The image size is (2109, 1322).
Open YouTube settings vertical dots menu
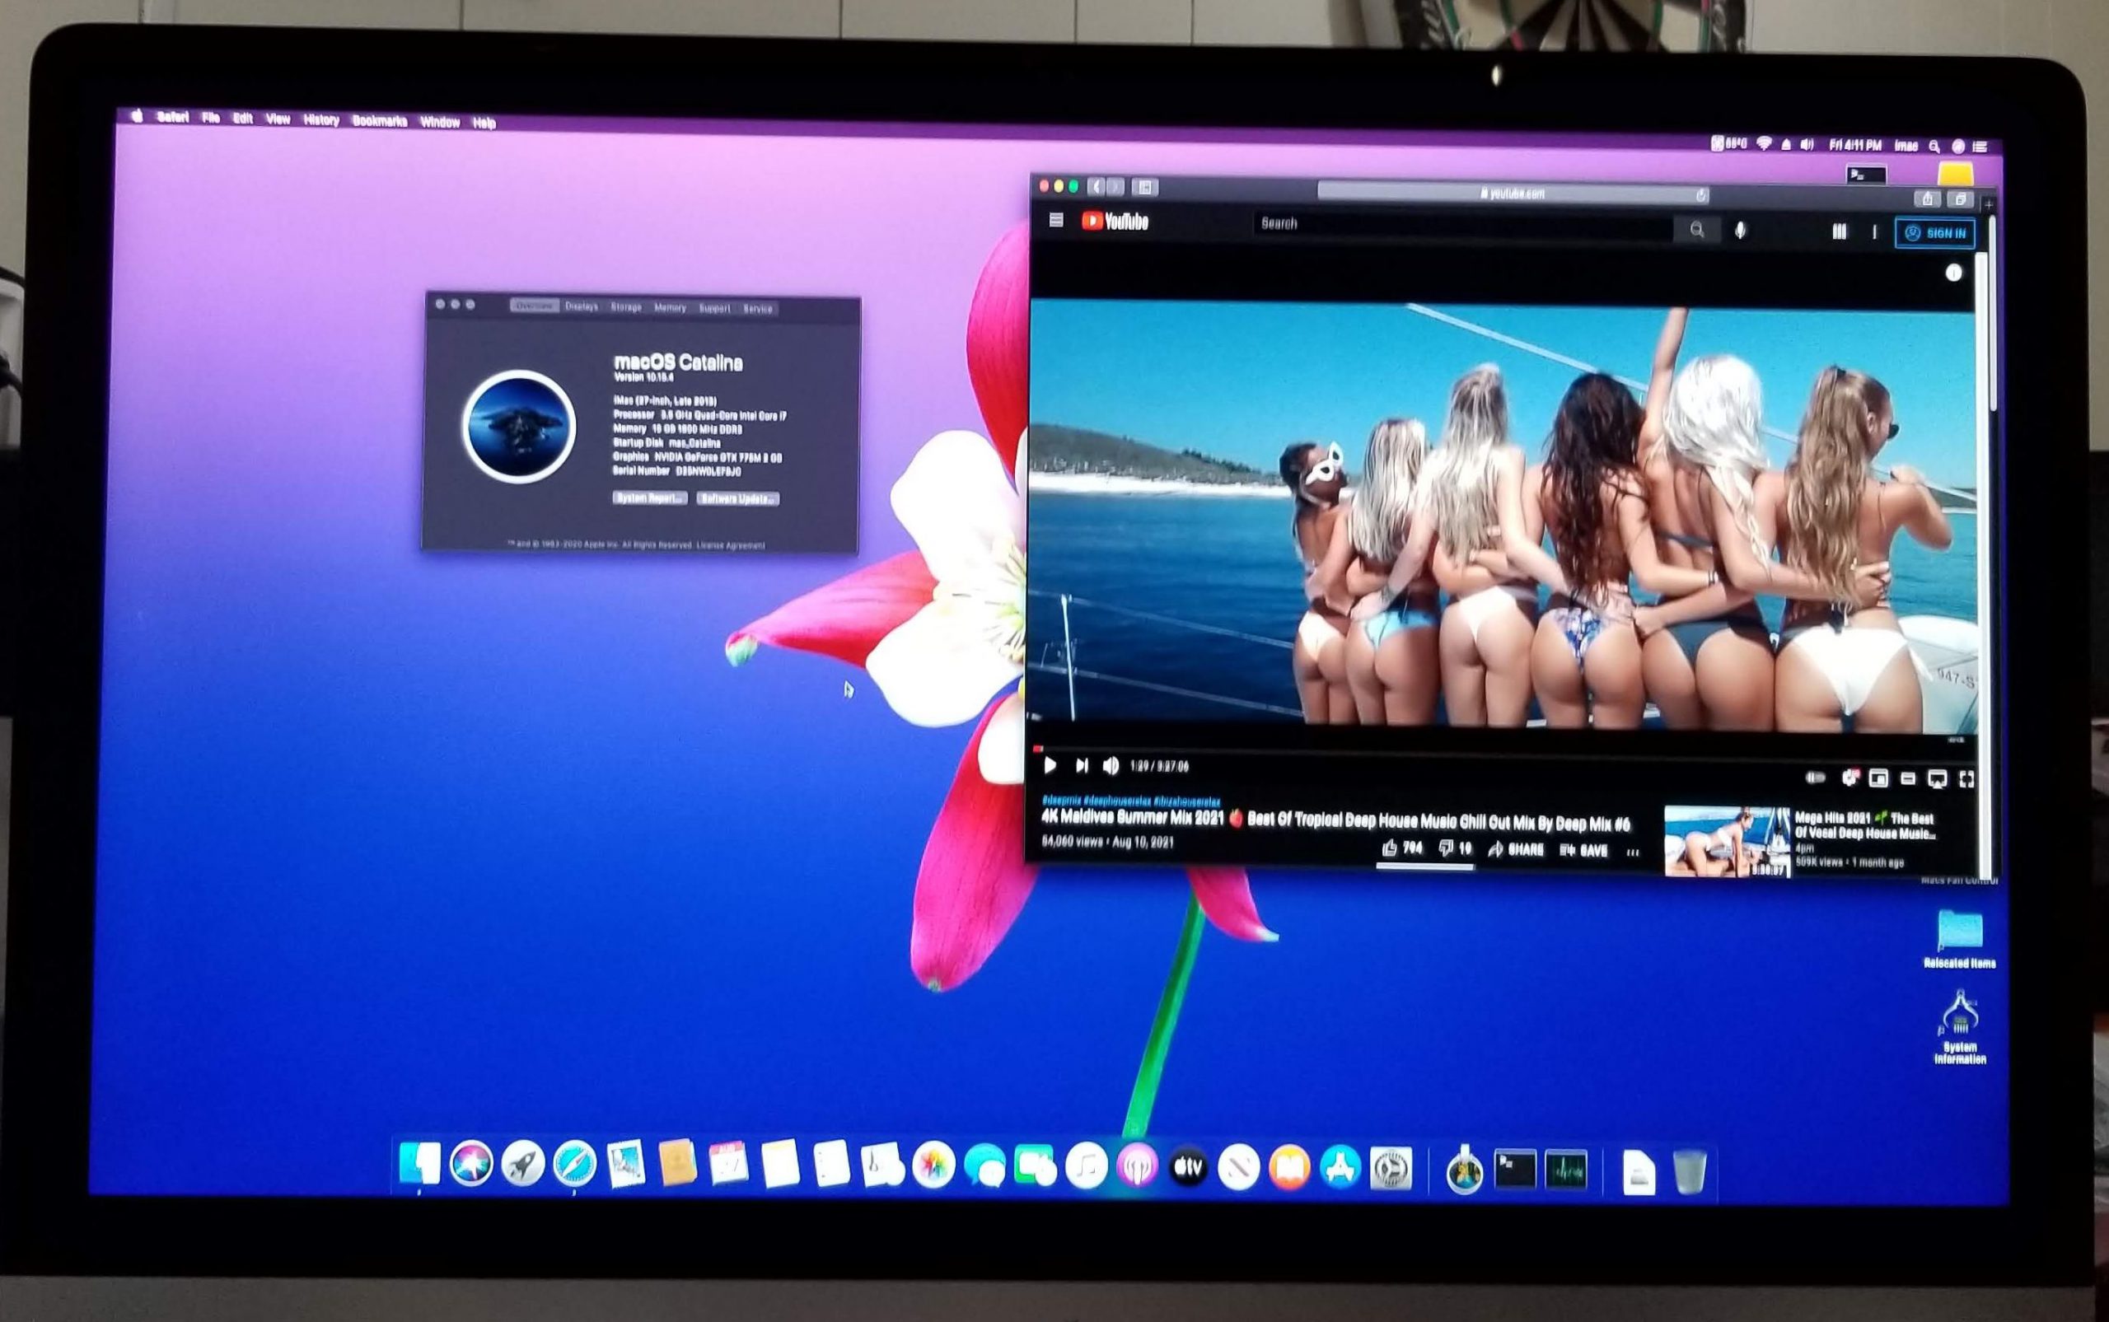pyautogui.click(x=1873, y=232)
